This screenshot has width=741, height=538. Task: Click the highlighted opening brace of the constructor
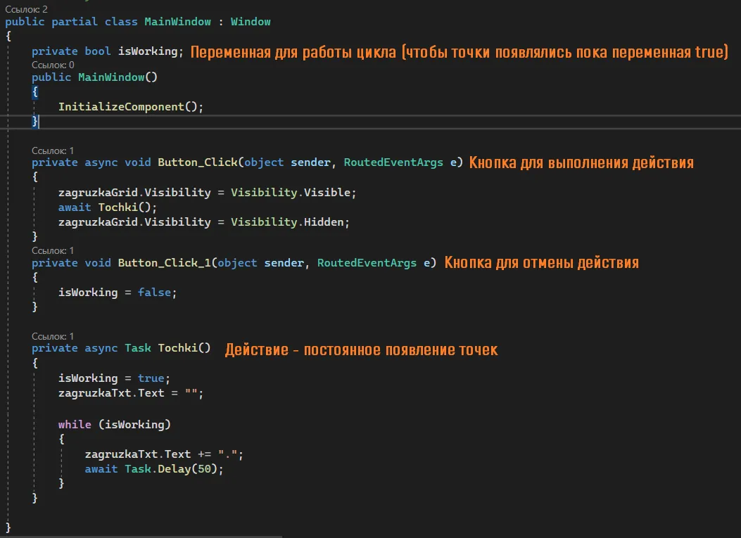click(x=34, y=91)
